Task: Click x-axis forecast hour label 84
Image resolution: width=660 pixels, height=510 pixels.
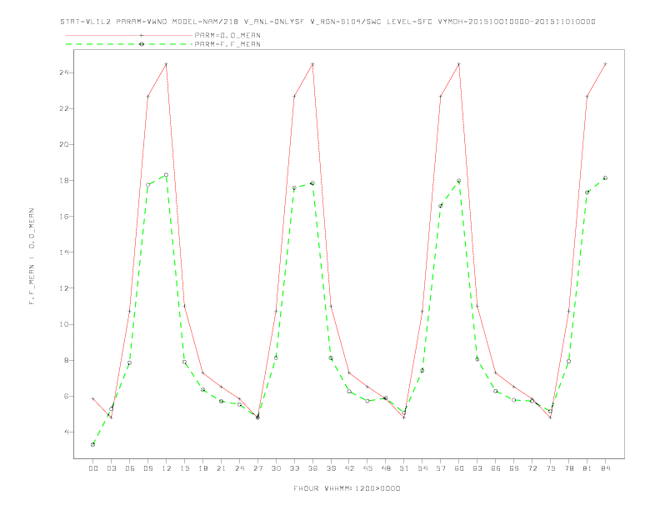Action: click(605, 468)
